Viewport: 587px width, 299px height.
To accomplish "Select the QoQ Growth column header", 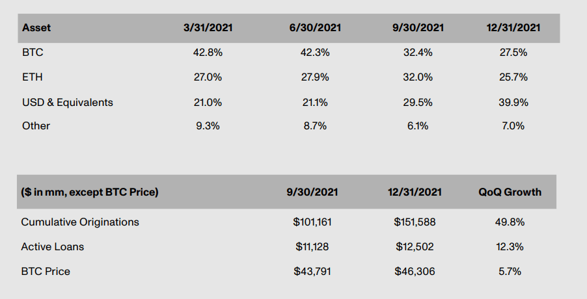I will (x=510, y=192).
